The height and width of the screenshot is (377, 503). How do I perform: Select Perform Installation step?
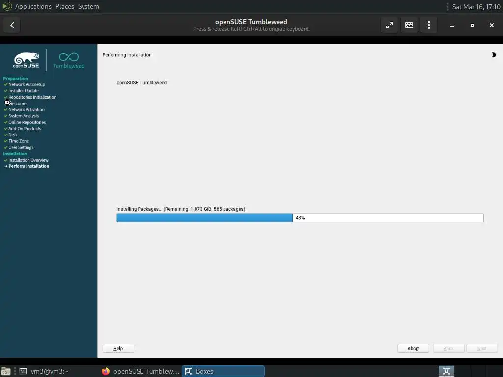[x=28, y=166]
